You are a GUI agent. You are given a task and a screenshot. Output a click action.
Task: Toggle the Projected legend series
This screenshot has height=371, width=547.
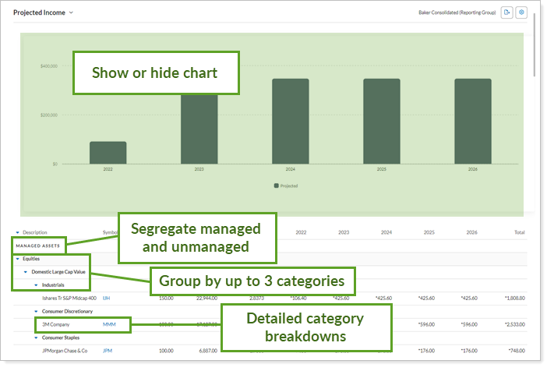click(x=285, y=185)
